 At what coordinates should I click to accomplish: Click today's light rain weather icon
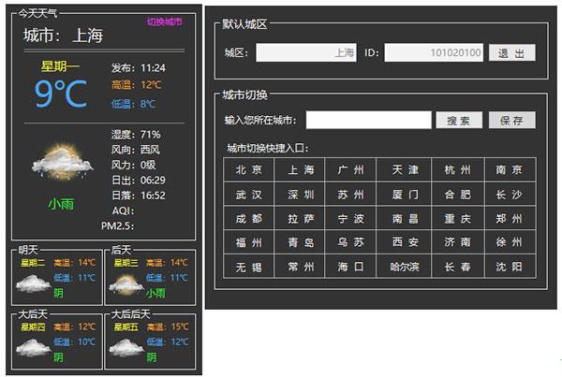(x=62, y=165)
